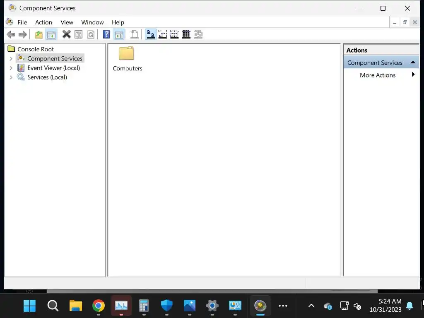Screen dimensions: 424x318
Task: Show hidden system tray icons
Action: pos(311,306)
